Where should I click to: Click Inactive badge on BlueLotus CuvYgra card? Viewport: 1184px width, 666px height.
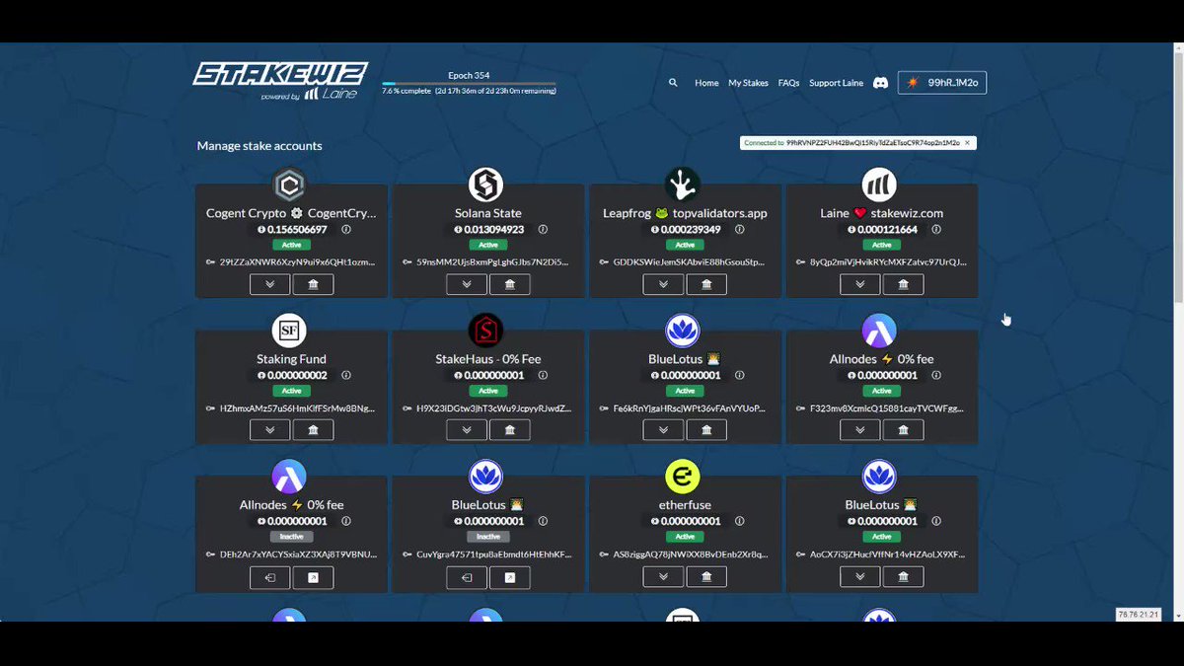pos(488,537)
